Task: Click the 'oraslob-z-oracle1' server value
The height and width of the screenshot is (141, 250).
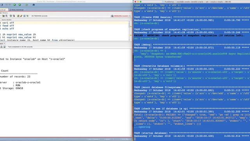Action: 28,82
